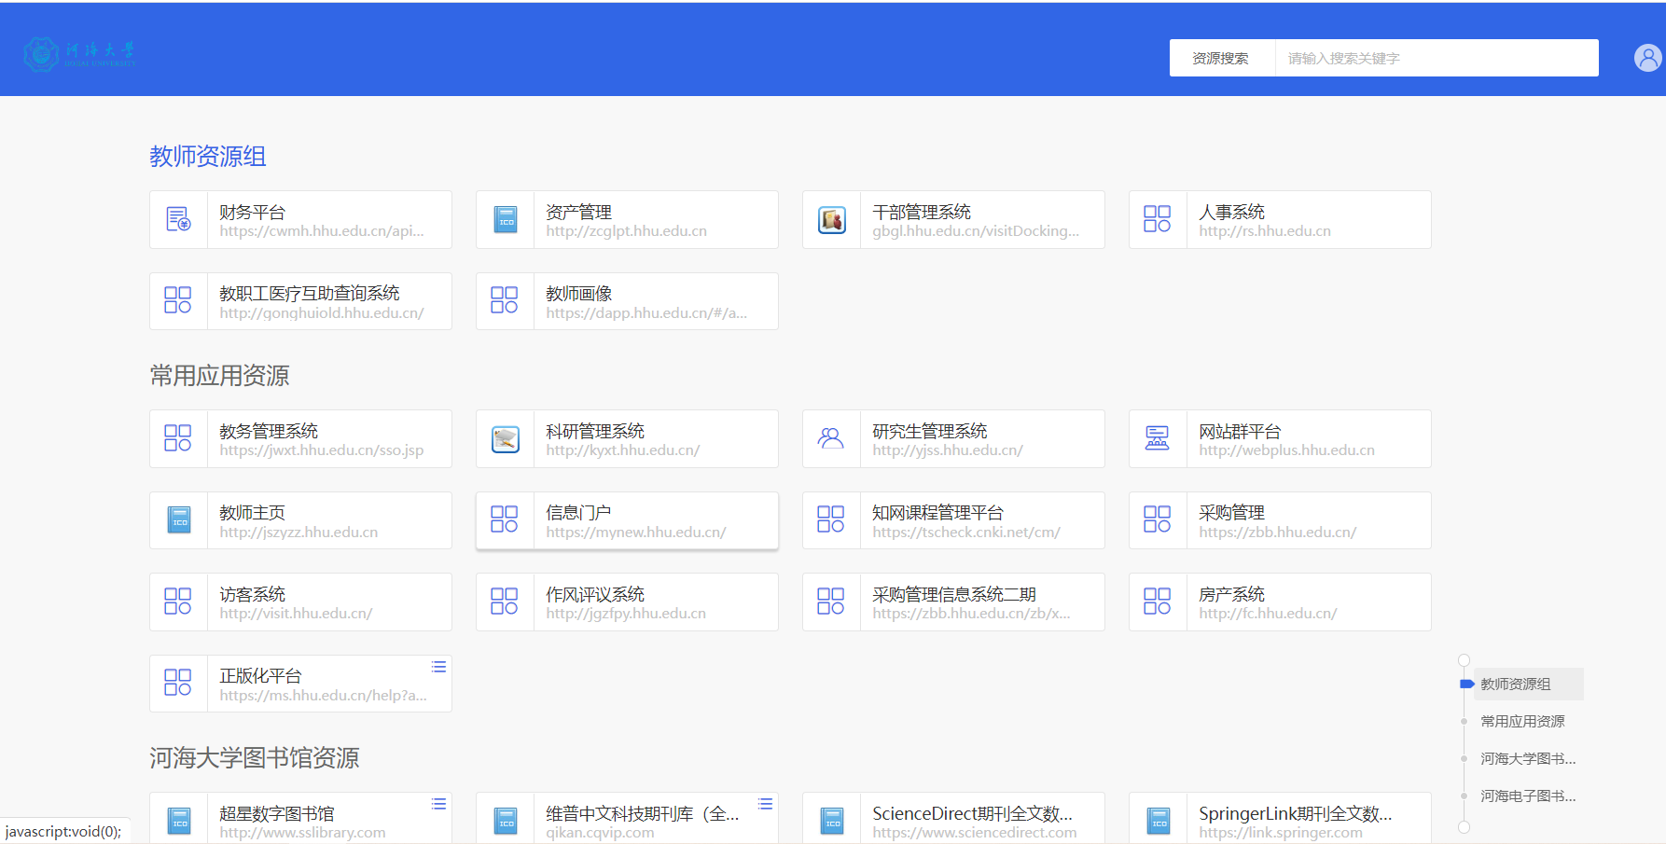Click the Hohai University logo
1666x844 pixels.
click(80, 54)
